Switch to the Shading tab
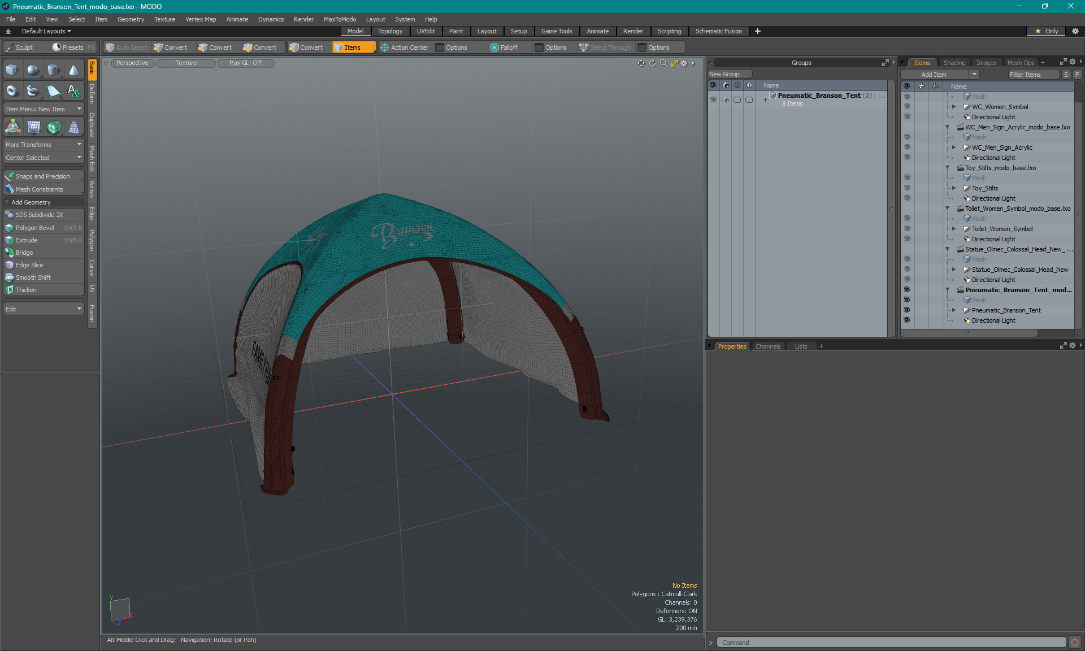 (x=954, y=63)
